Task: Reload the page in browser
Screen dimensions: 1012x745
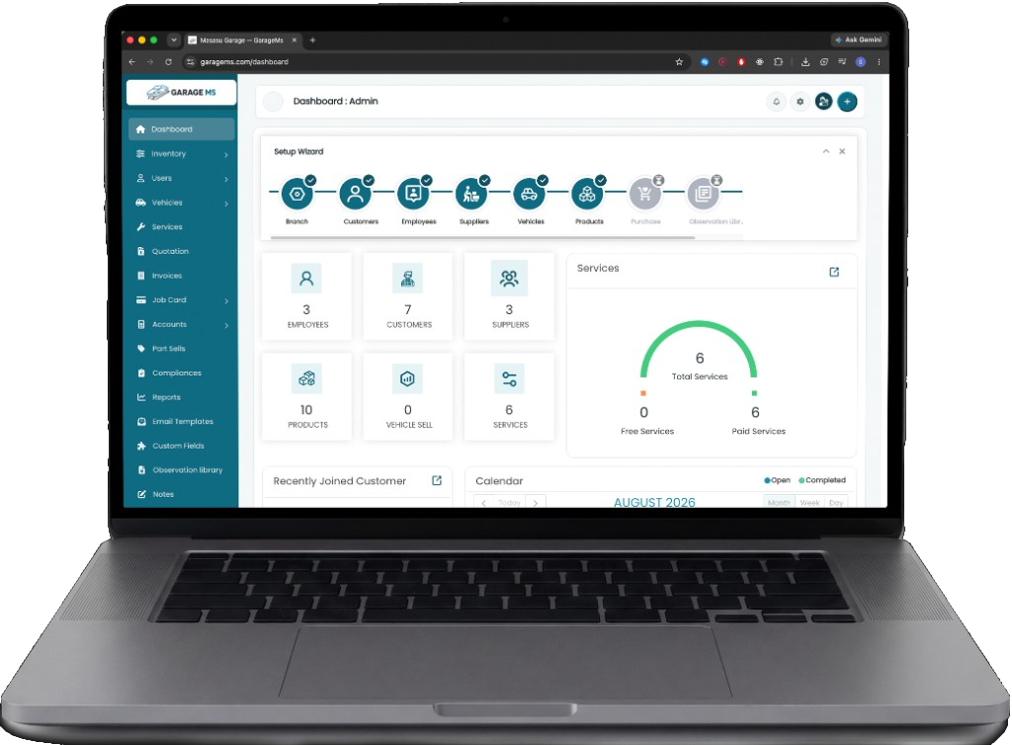Action: 168,62
